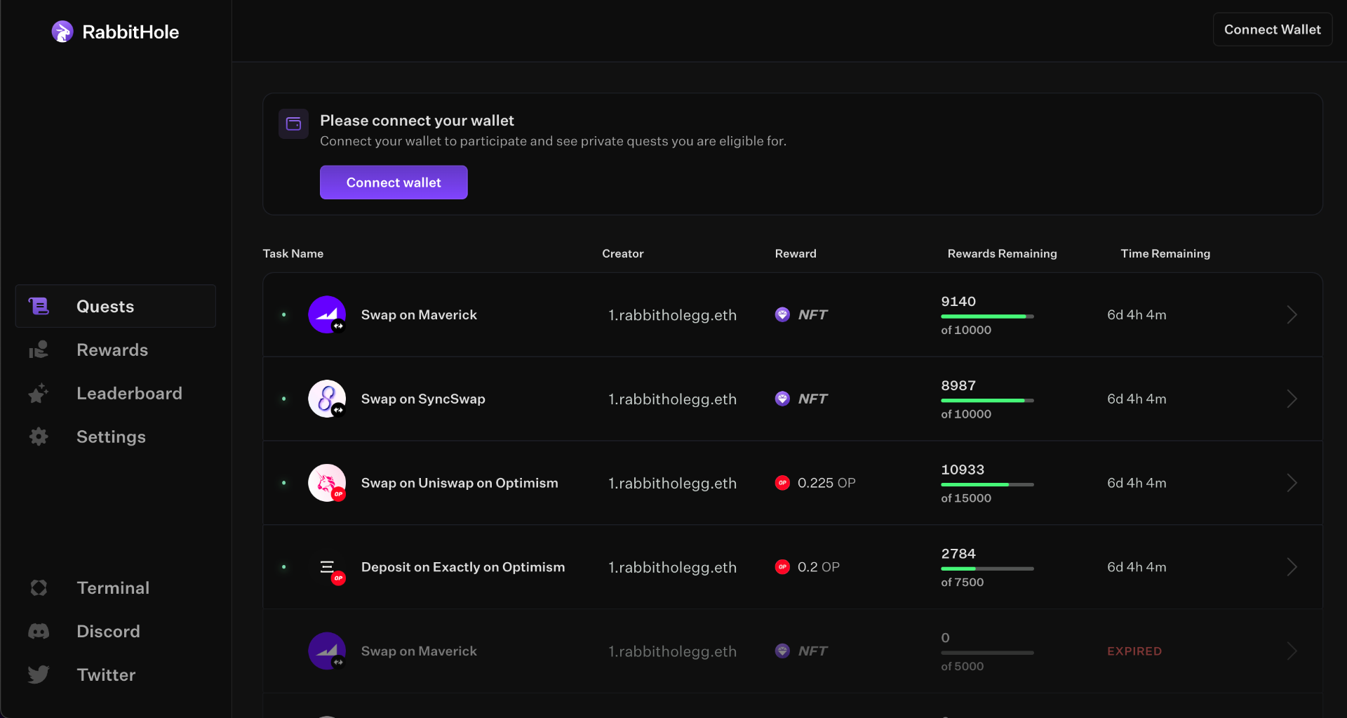Click the Leaderboard star icon in sidebar
1347x718 pixels.
click(x=39, y=393)
